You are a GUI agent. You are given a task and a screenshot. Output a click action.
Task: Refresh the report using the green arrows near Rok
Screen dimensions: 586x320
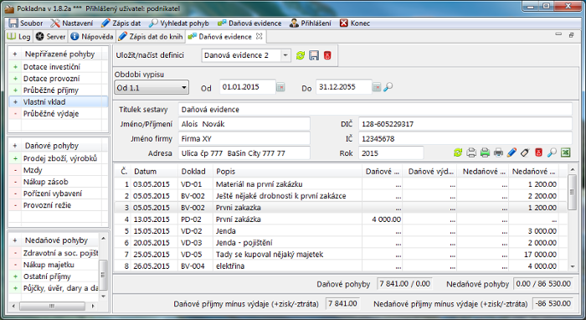[x=458, y=152]
